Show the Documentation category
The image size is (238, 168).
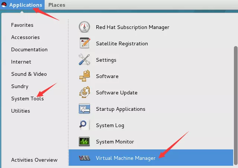coord(29,49)
